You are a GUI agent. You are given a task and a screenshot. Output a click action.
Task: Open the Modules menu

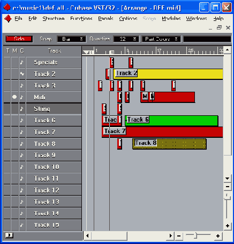(x=171, y=19)
